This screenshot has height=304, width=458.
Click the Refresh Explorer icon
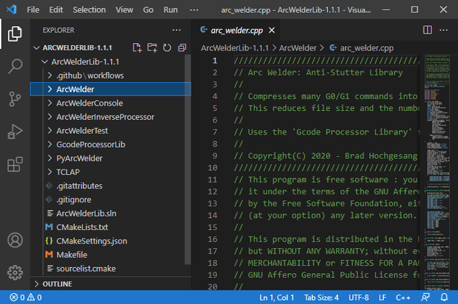click(x=167, y=48)
